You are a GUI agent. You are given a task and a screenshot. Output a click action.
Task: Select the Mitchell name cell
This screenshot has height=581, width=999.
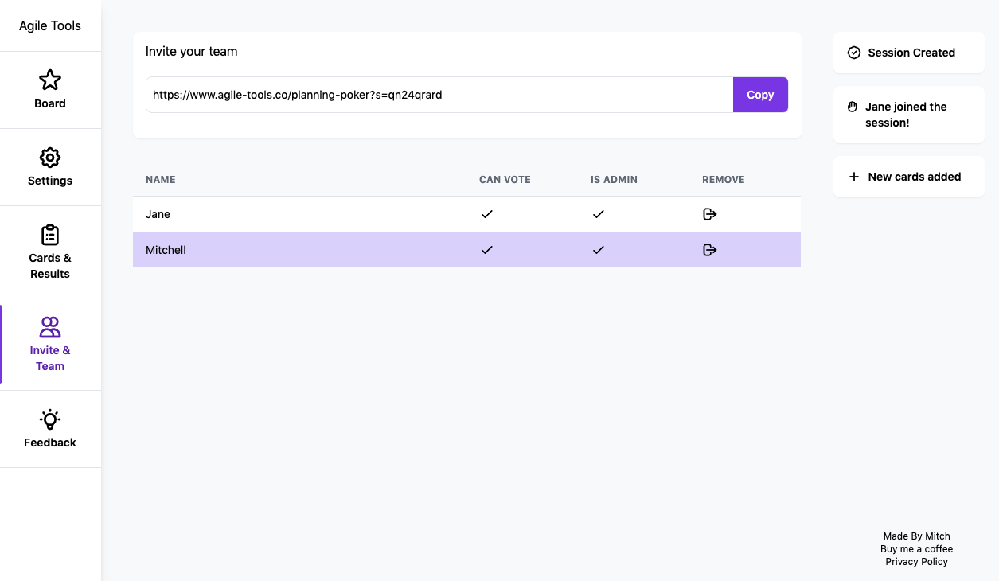coord(166,250)
